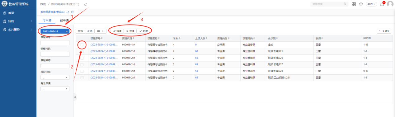Open notifications bell icon
The height and width of the screenshot is (117, 395).
pyautogui.click(x=382, y=4)
